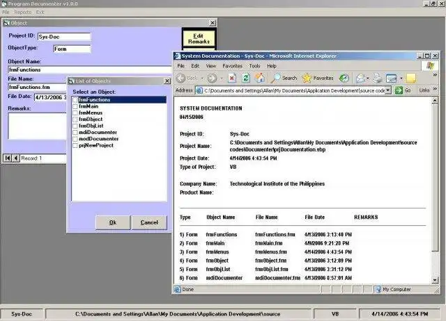The height and width of the screenshot is (321, 446).
Task: Click the Internet Explorer title bar icon
Action: 178,56
